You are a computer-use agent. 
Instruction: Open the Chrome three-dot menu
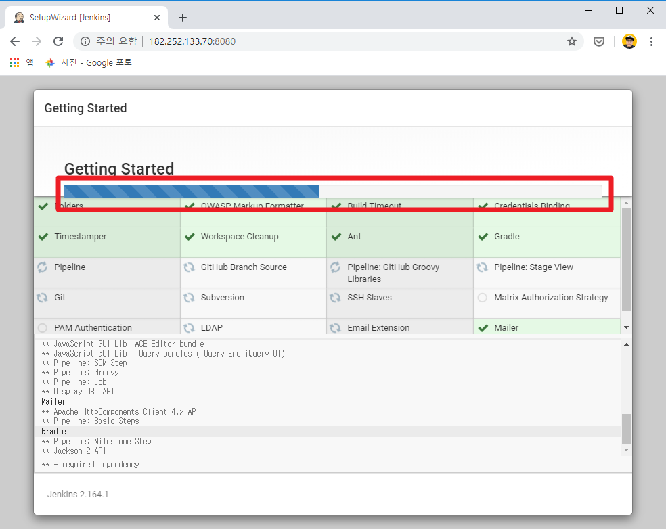pos(651,41)
